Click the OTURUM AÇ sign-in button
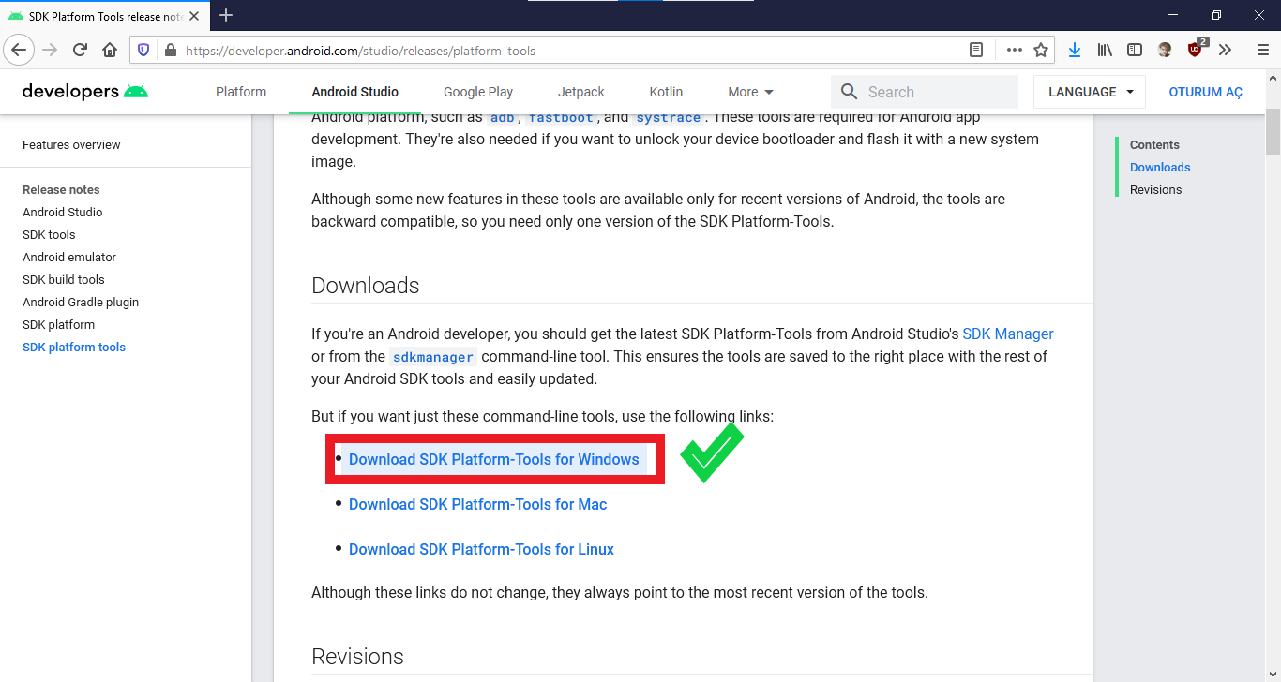Image resolution: width=1281 pixels, height=682 pixels. 1205,92
